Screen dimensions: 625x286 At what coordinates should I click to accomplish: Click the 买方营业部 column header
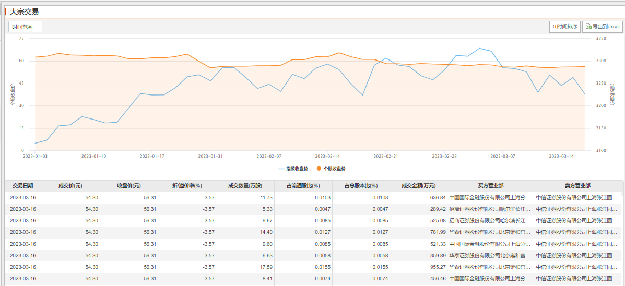click(x=490, y=186)
